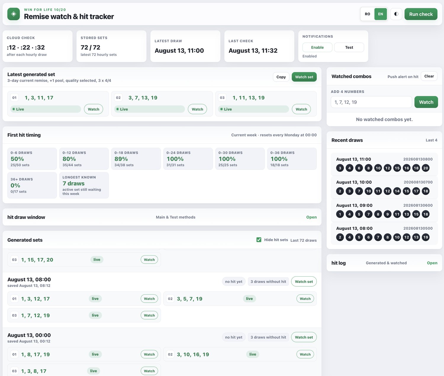Watch combo 1, 3, 12, 17
Image resolution: width=444 pixels, height=376 pixels.
(149, 299)
